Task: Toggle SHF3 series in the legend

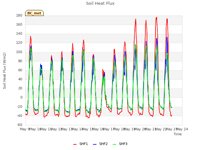Action: [120, 144]
